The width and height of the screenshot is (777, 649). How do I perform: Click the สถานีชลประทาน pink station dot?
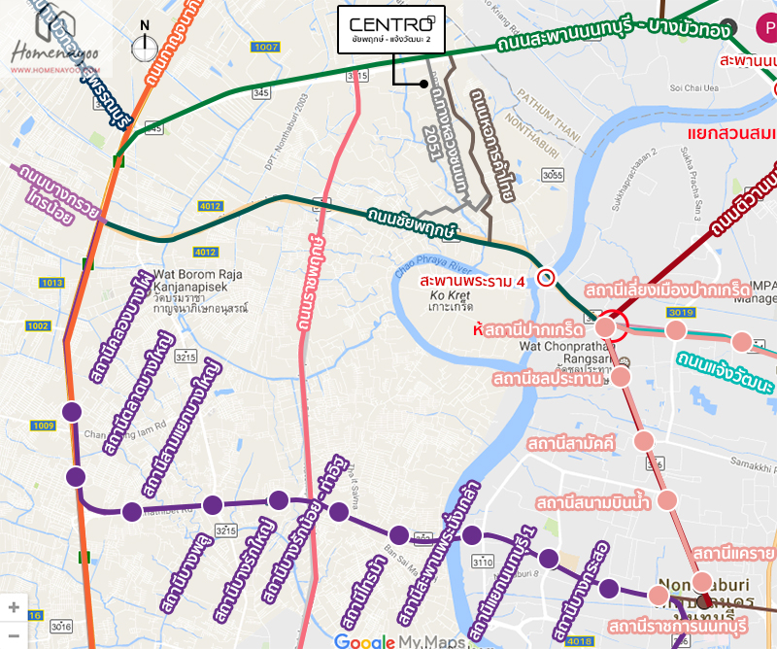pos(621,377)
